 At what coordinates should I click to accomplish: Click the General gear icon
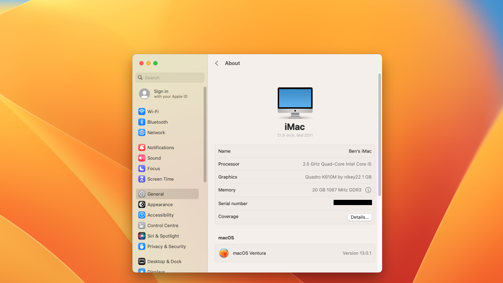[x=142, y=194]
